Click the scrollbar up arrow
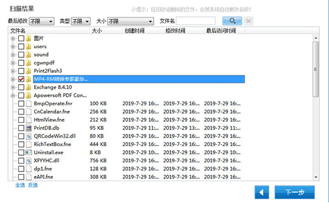The width and height of the screenshot is (329, 219). point(316,38)
